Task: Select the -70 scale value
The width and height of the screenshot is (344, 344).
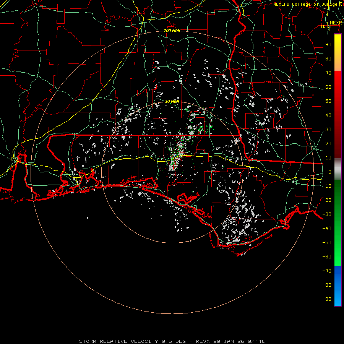Action: click(x=327, y=271)
